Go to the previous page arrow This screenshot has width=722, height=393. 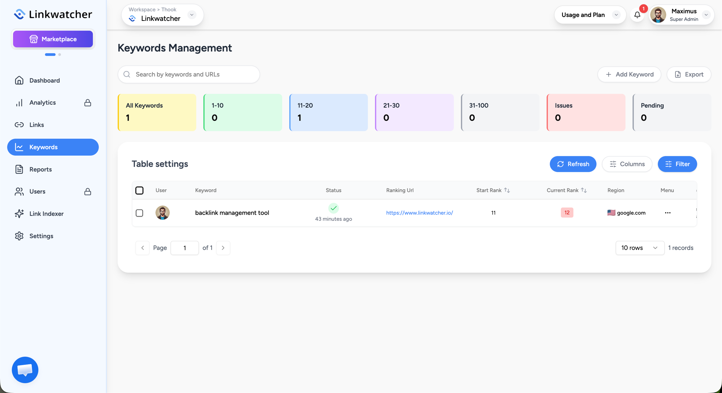point(143,248)
